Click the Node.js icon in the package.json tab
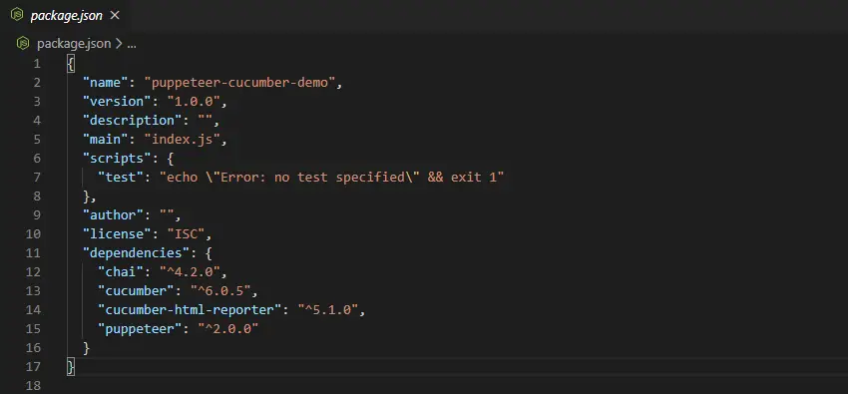The width and height of the screenshot is (848, 394). coord(17,16)
